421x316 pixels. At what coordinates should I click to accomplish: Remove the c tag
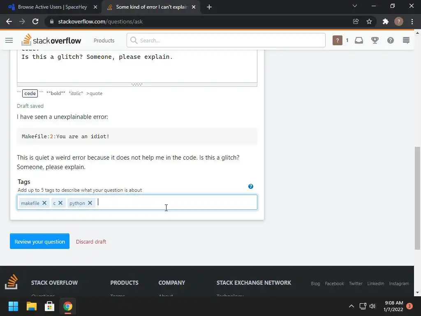(x=60, y=203)
